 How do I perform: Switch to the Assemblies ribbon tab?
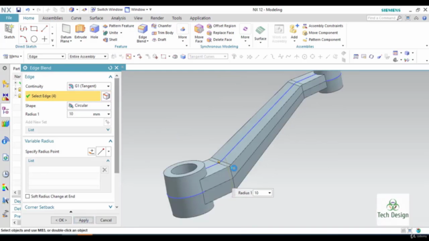click(x=52, y=18)
